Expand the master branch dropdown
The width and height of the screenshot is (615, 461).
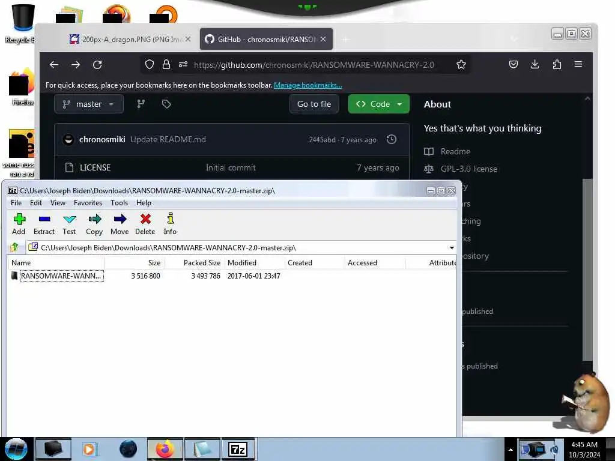pos(89,104)
